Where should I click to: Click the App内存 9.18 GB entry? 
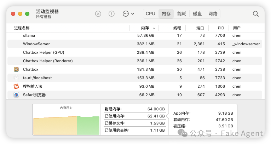[203, 113]
